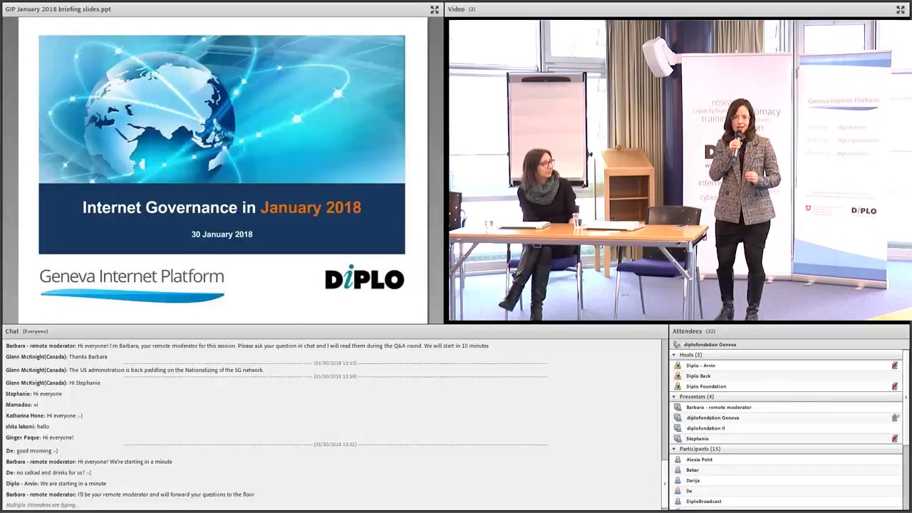
Task: Click participant icon next to Bahar
Action: [x=678, y=470]
